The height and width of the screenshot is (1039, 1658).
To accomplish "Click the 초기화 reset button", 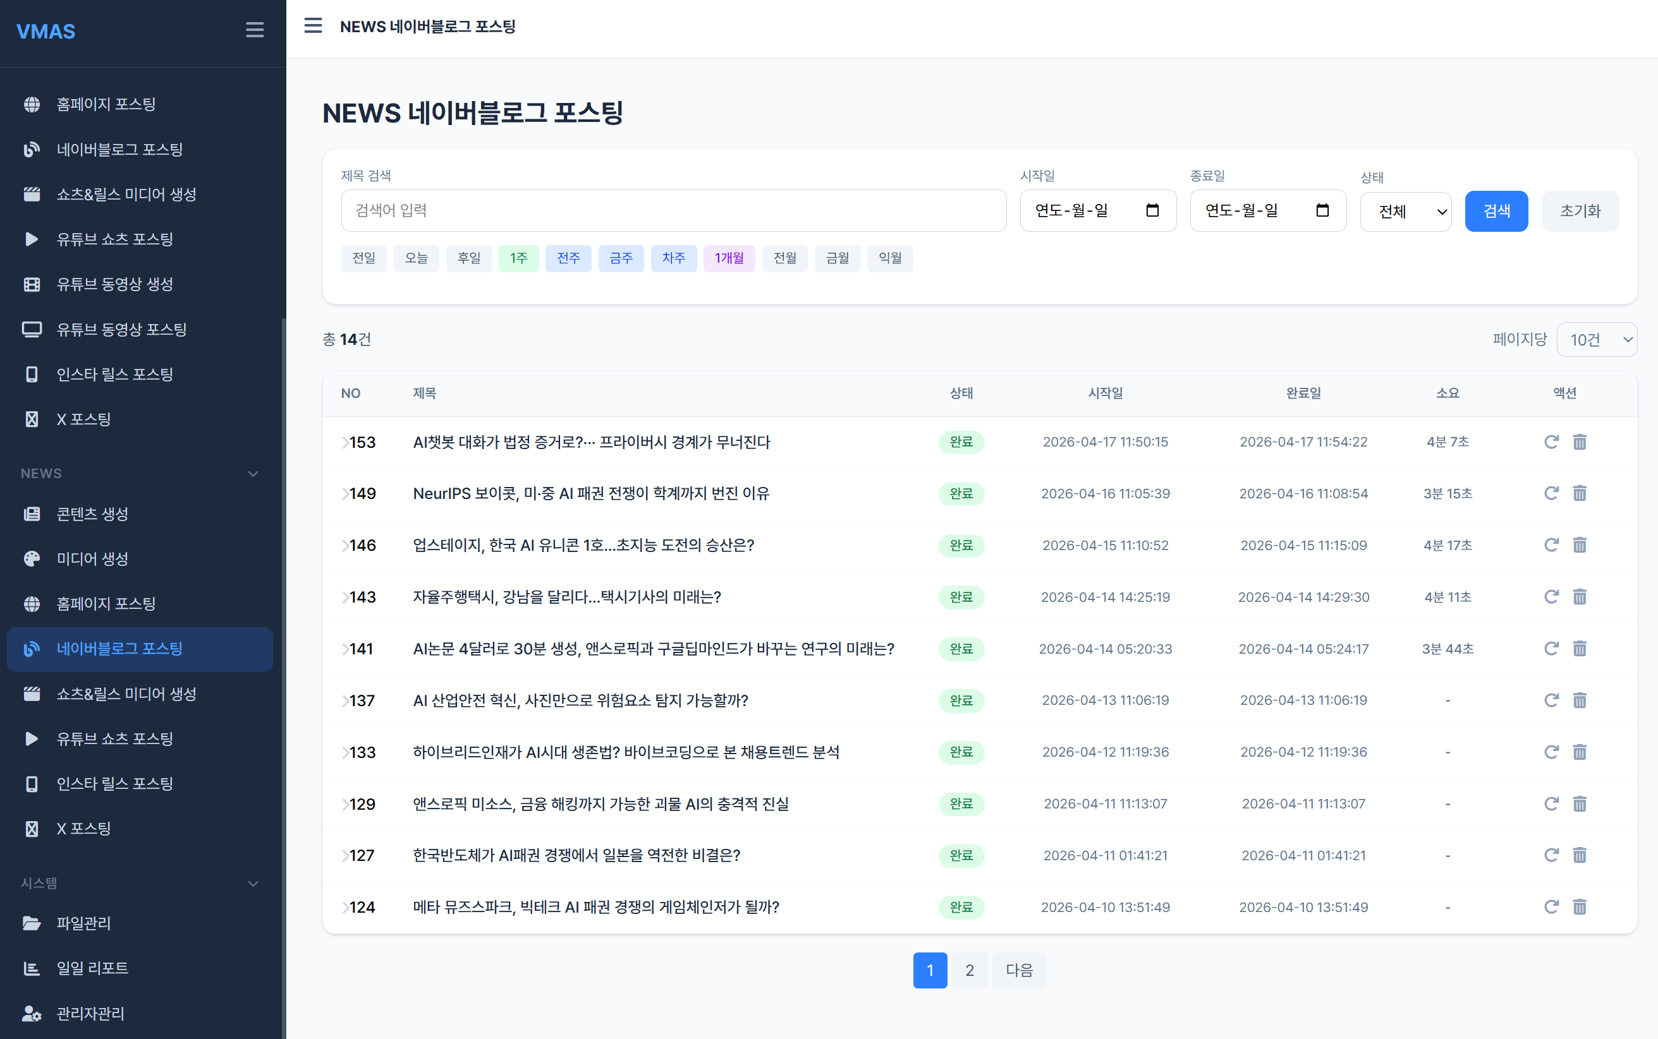I will (1580, 211).
